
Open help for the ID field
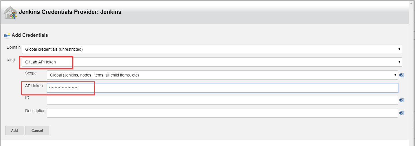coord(401,100)
